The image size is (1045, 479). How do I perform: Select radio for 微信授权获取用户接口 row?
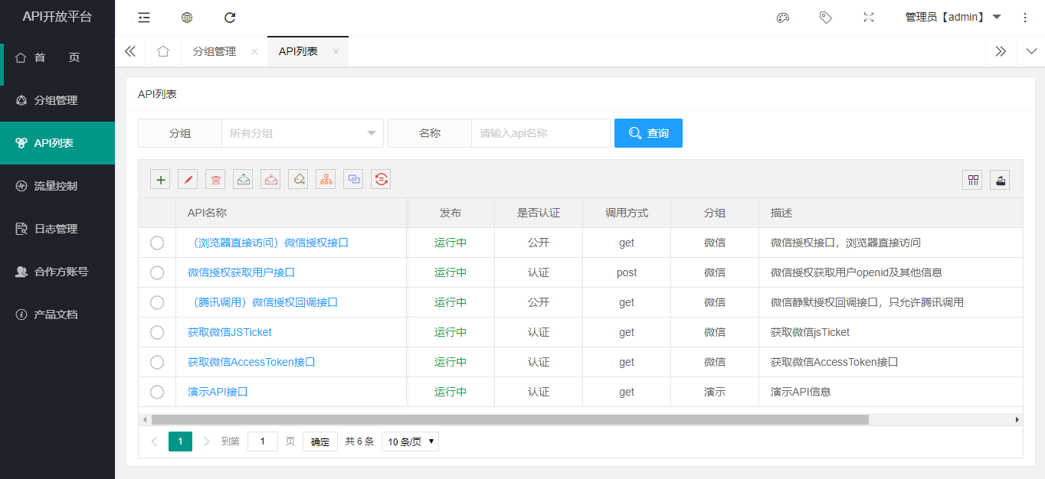click(x=157, y=272)
